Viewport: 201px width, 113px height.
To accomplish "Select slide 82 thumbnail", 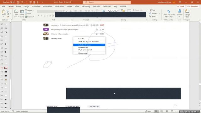I will click(6, 104).
